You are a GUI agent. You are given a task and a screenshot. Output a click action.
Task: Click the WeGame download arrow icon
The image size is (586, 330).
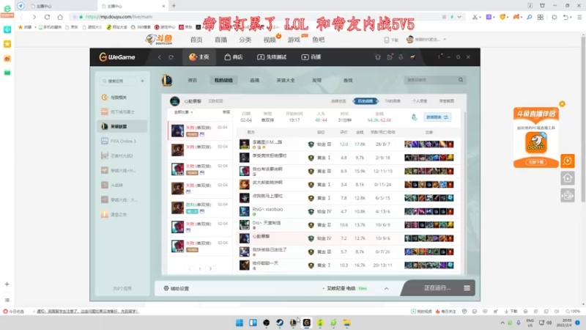pyautogui.click(x=401, y=57)
